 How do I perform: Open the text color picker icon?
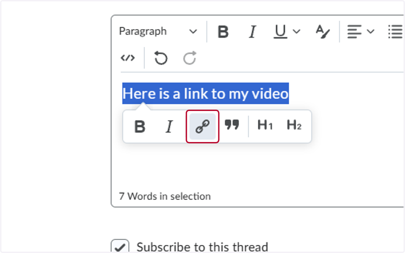pos(323,32)
